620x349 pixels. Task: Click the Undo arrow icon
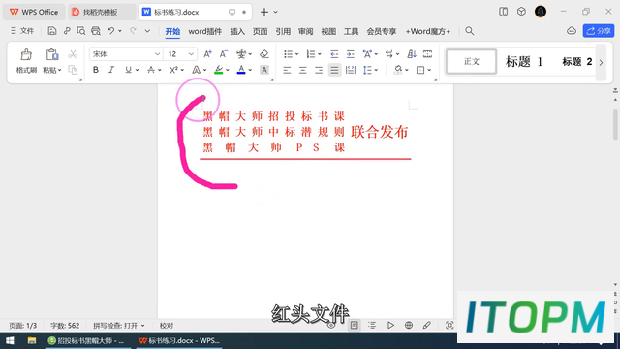[111, 31]
